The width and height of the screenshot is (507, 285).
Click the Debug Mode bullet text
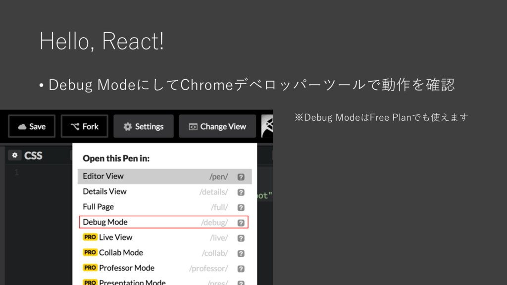[x=252, y=85]
